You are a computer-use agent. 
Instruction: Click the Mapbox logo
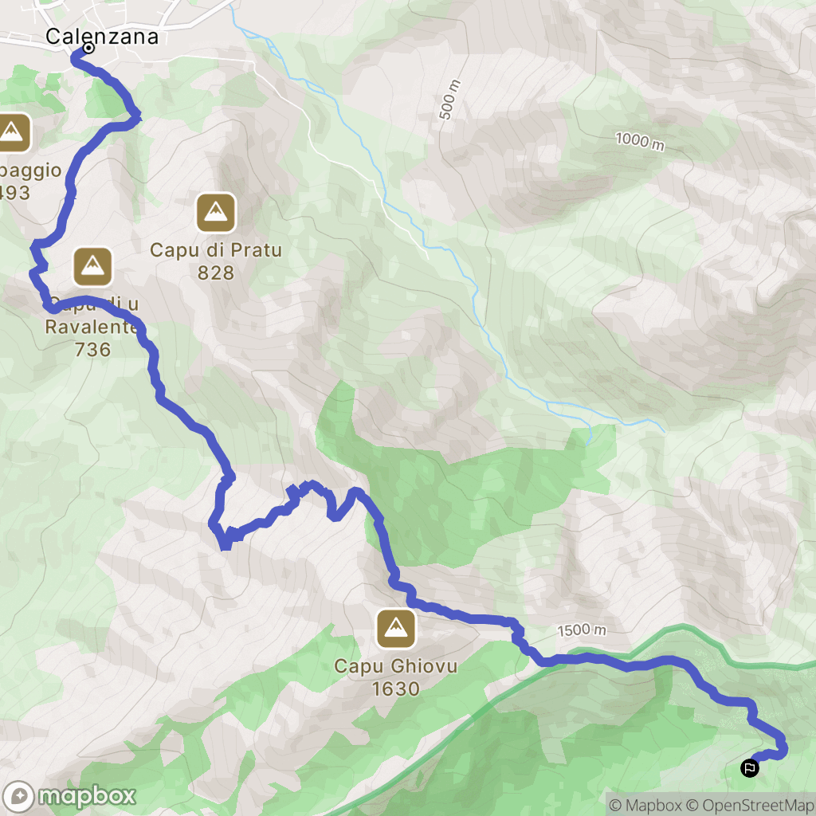pos(69,796)
